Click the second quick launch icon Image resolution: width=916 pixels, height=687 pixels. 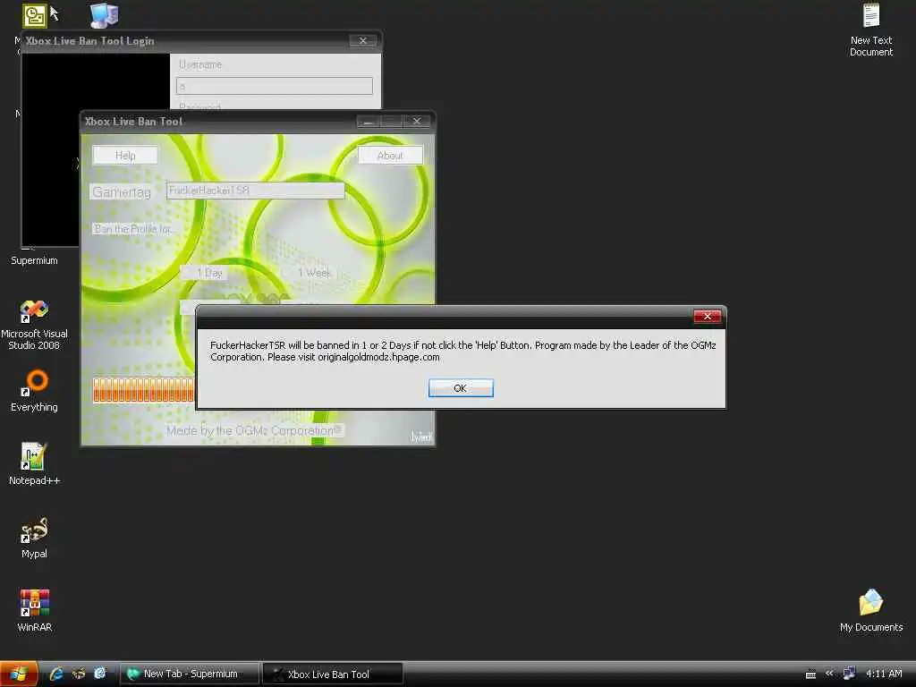coord(79,674)
